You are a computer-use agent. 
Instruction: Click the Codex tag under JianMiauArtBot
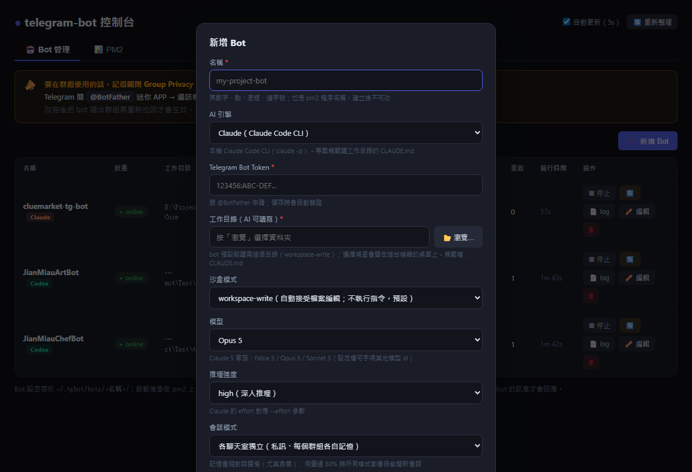point(40,284)
